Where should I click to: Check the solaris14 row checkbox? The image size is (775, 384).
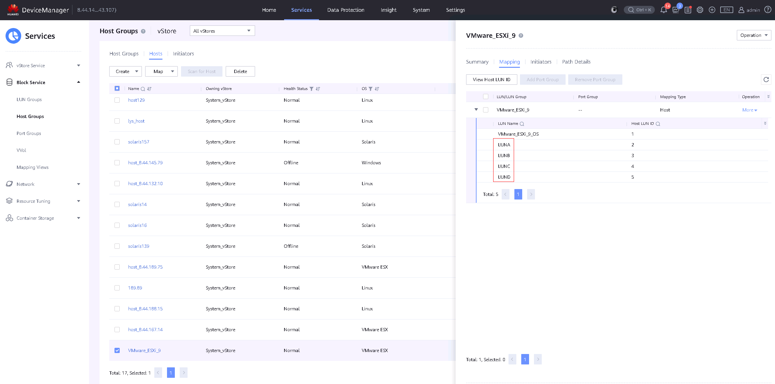coord(117,204)
